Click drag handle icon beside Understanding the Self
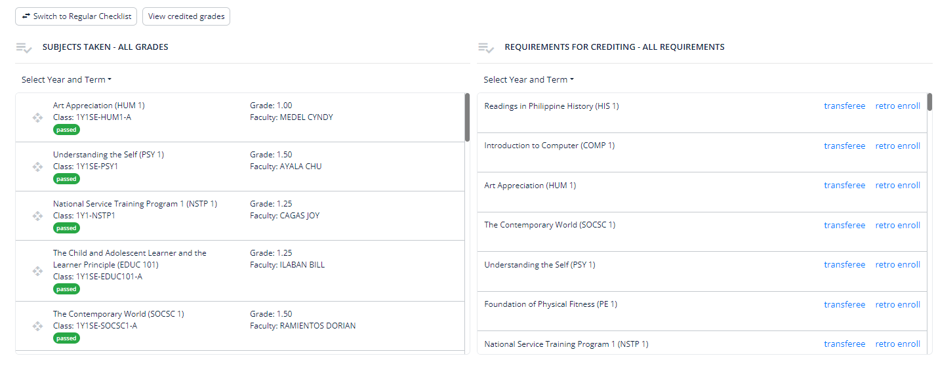The width and height of the screenshot is (936, 379). [37, 167]
